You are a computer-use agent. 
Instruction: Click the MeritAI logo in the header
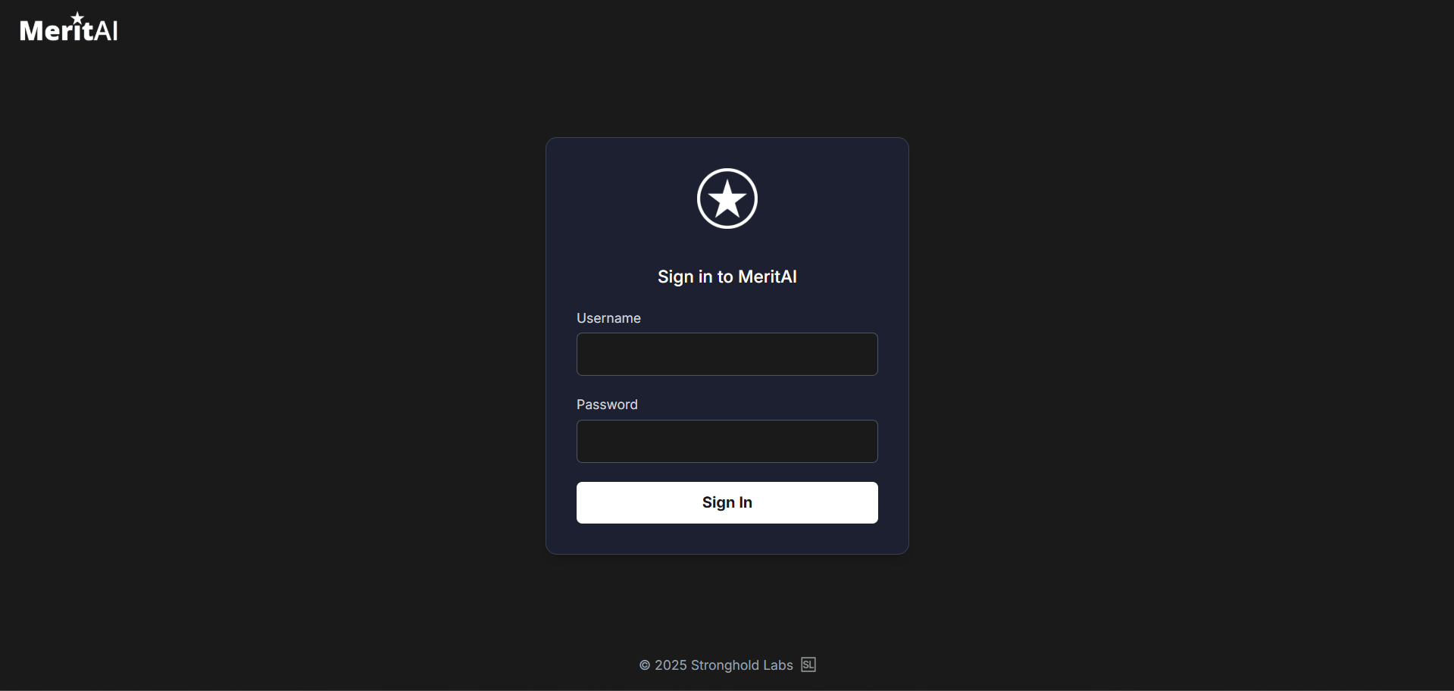point(69,27)
